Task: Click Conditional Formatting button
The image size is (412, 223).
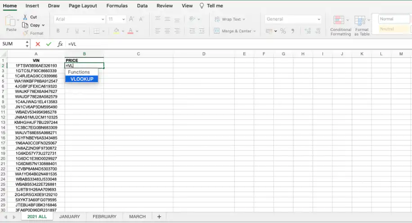Action: coord(340,26)
